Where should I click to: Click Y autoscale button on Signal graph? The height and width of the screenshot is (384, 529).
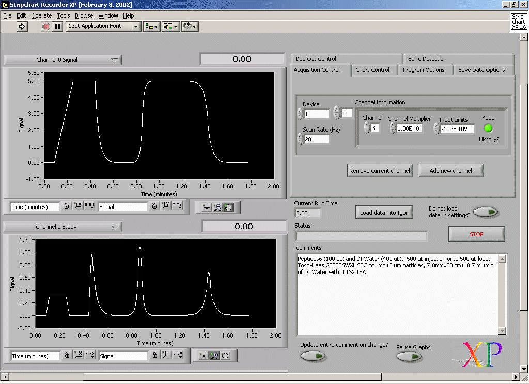166,205
